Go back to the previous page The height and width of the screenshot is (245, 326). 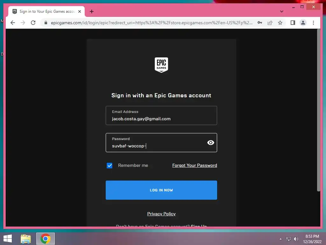13,23
